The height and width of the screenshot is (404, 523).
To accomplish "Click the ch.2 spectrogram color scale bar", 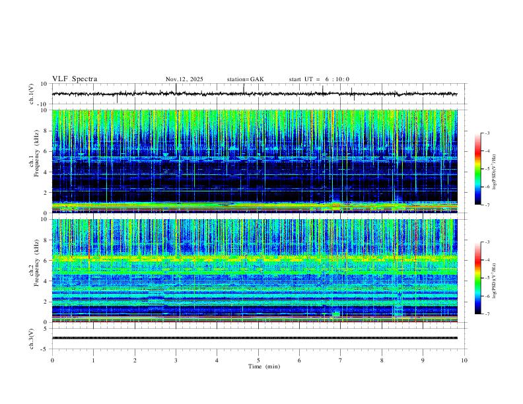I will pyautogui.click(x=477, y=278).
